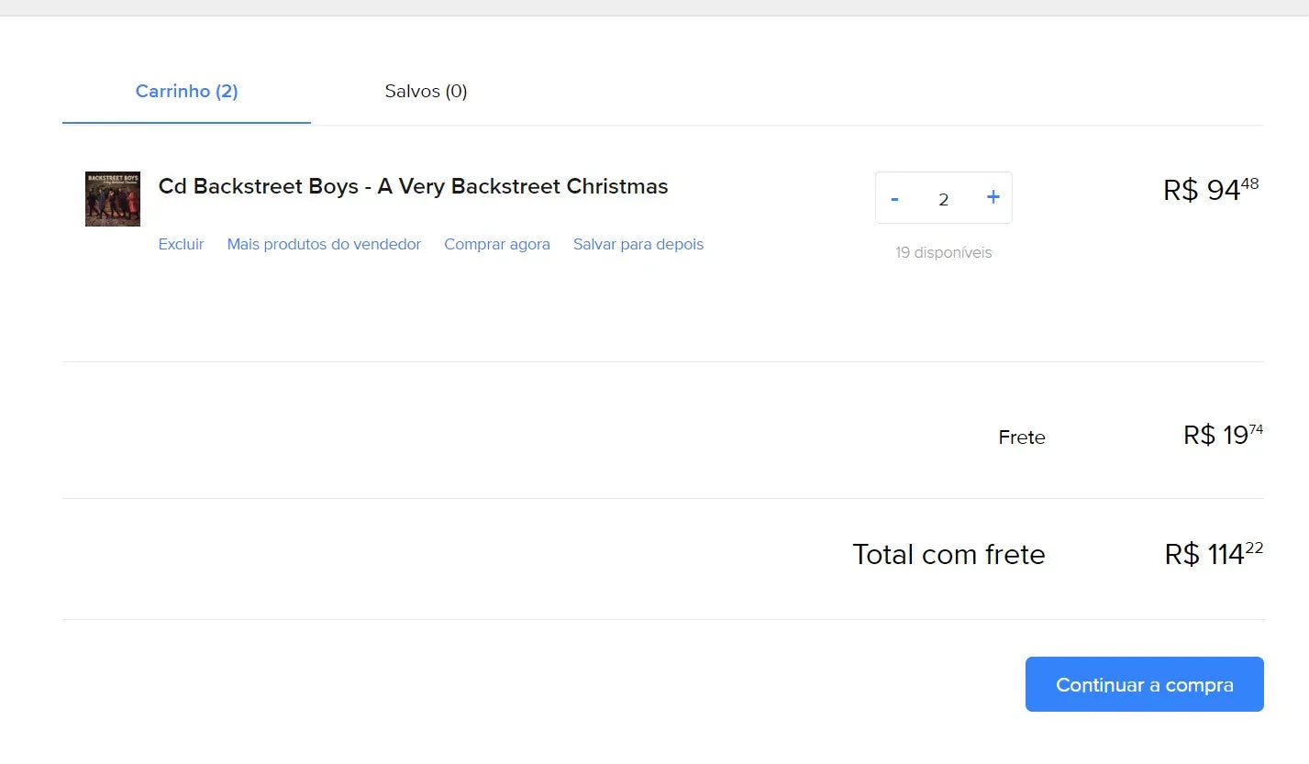1309x764 pixels.
Task: Click the quantity field showing 2
Action: (944, 198)
